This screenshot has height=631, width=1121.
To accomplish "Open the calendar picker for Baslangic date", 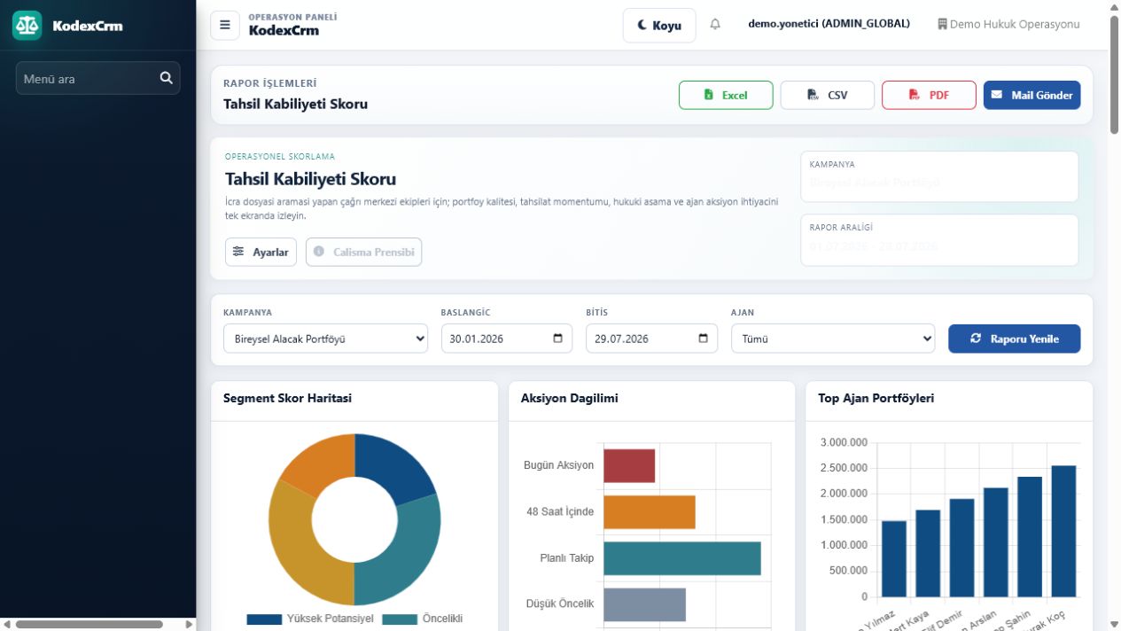I will click(557, 339).
